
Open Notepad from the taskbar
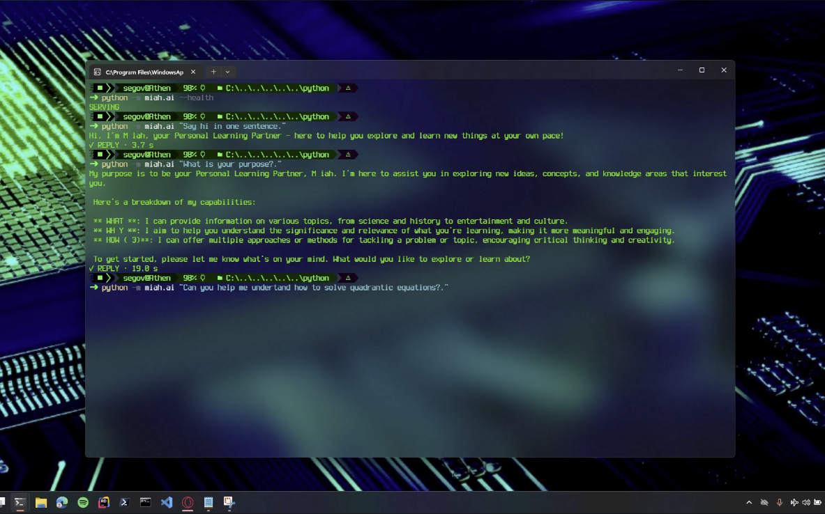pos(208,502)
